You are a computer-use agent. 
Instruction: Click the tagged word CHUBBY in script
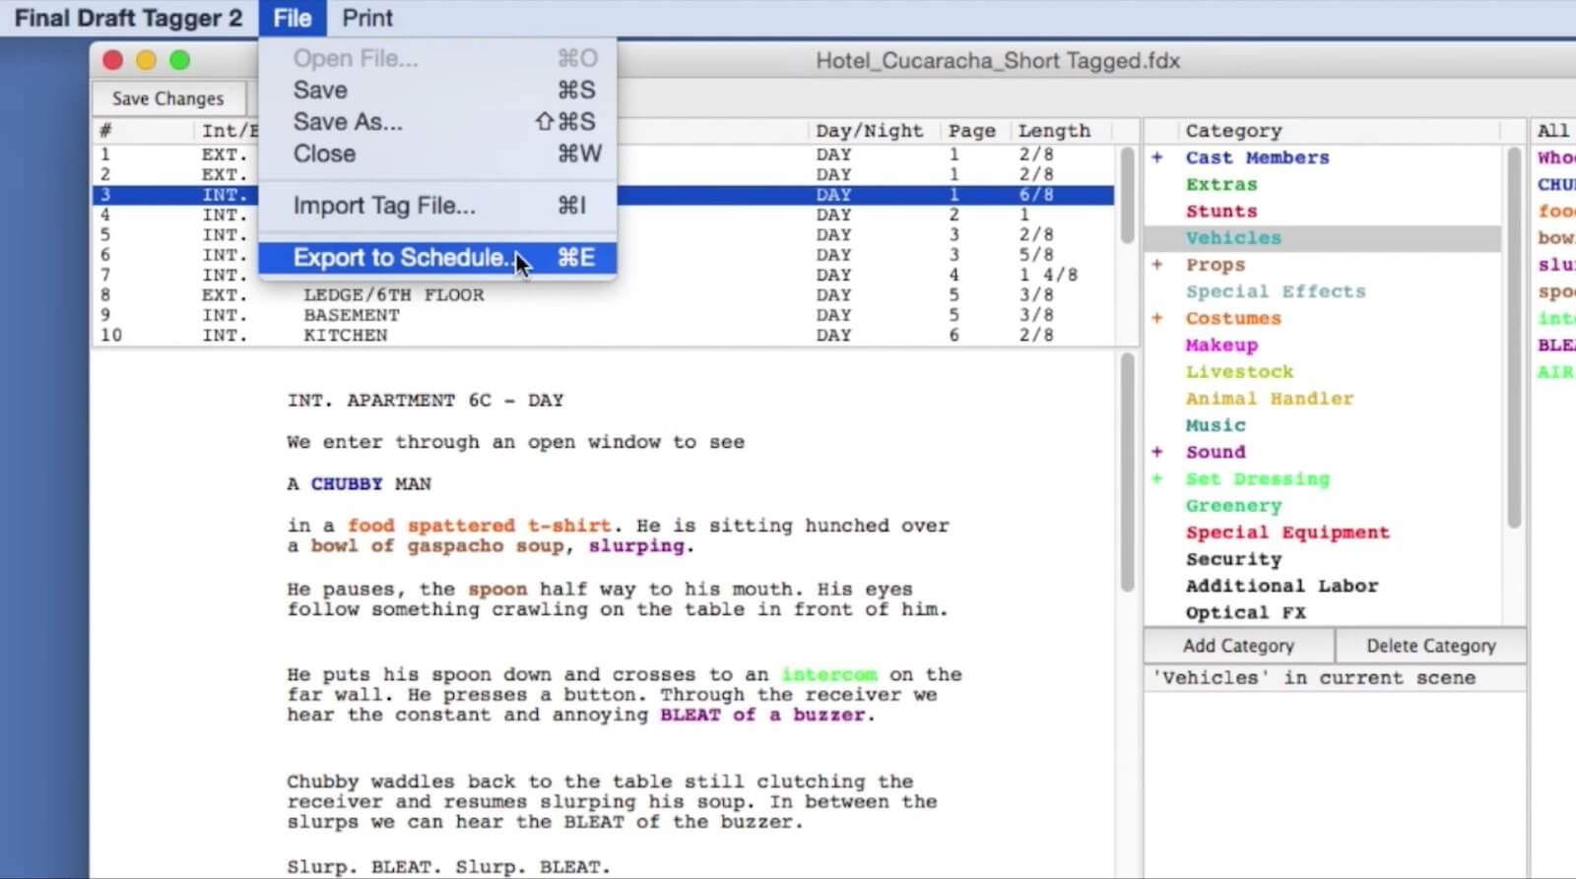[346, 483]
